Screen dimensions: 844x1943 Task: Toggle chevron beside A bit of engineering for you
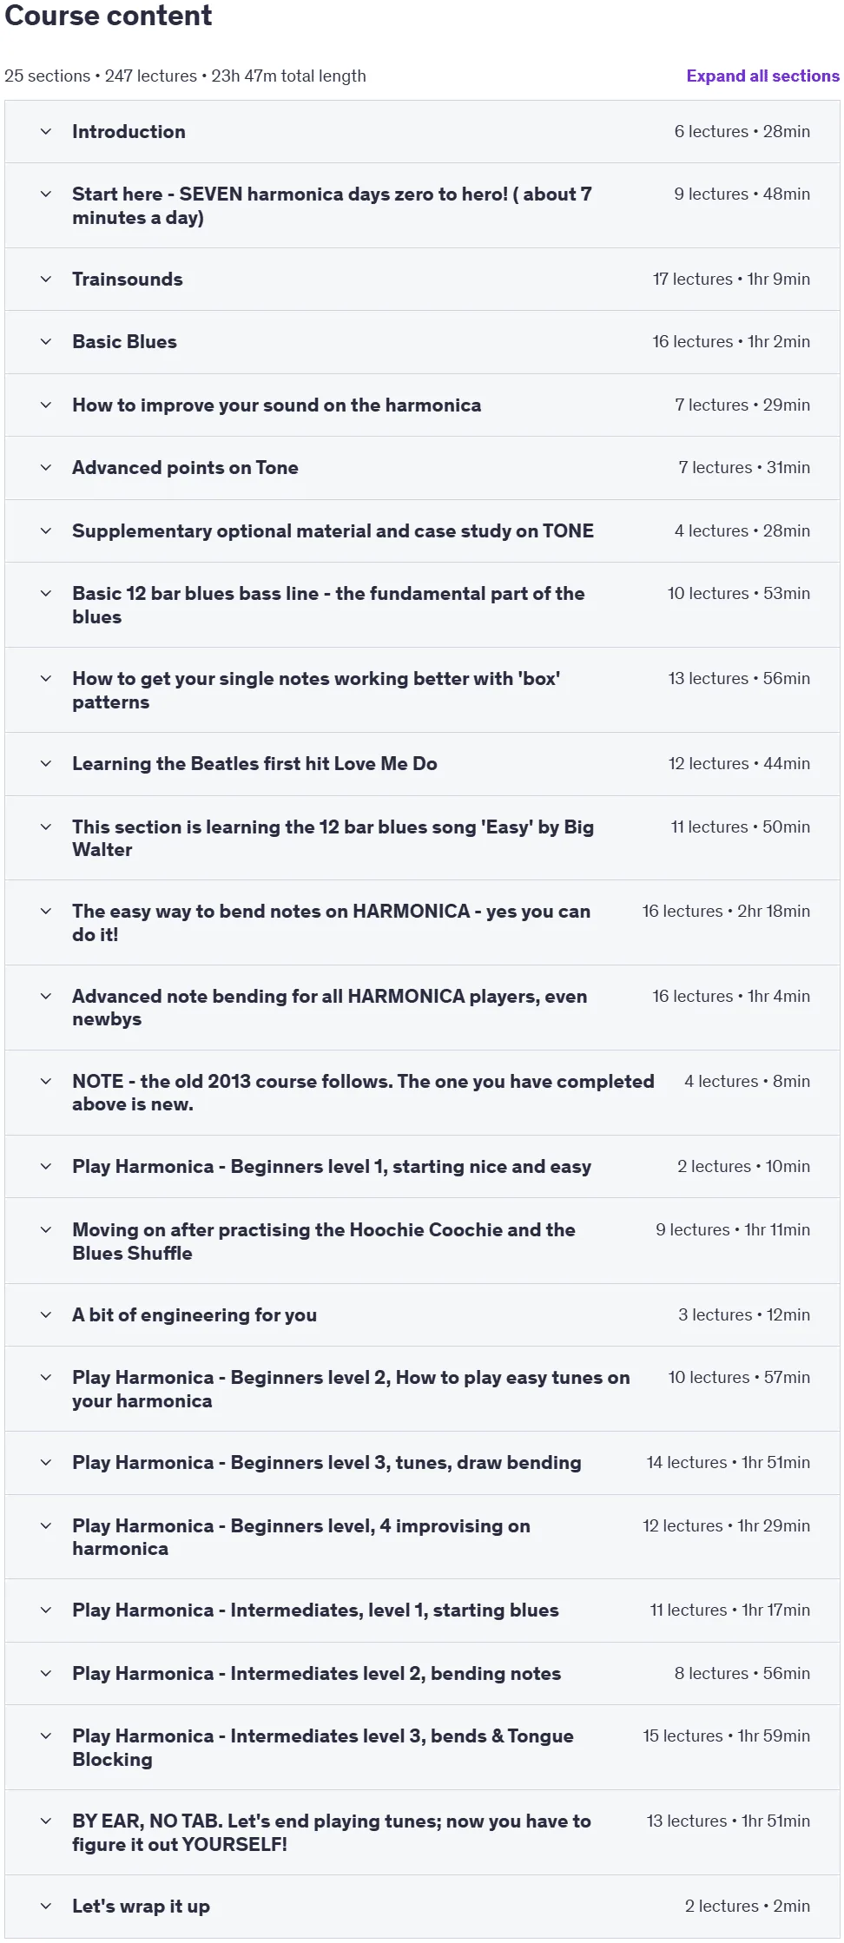pyautogui.click(x=46, y=1315)
